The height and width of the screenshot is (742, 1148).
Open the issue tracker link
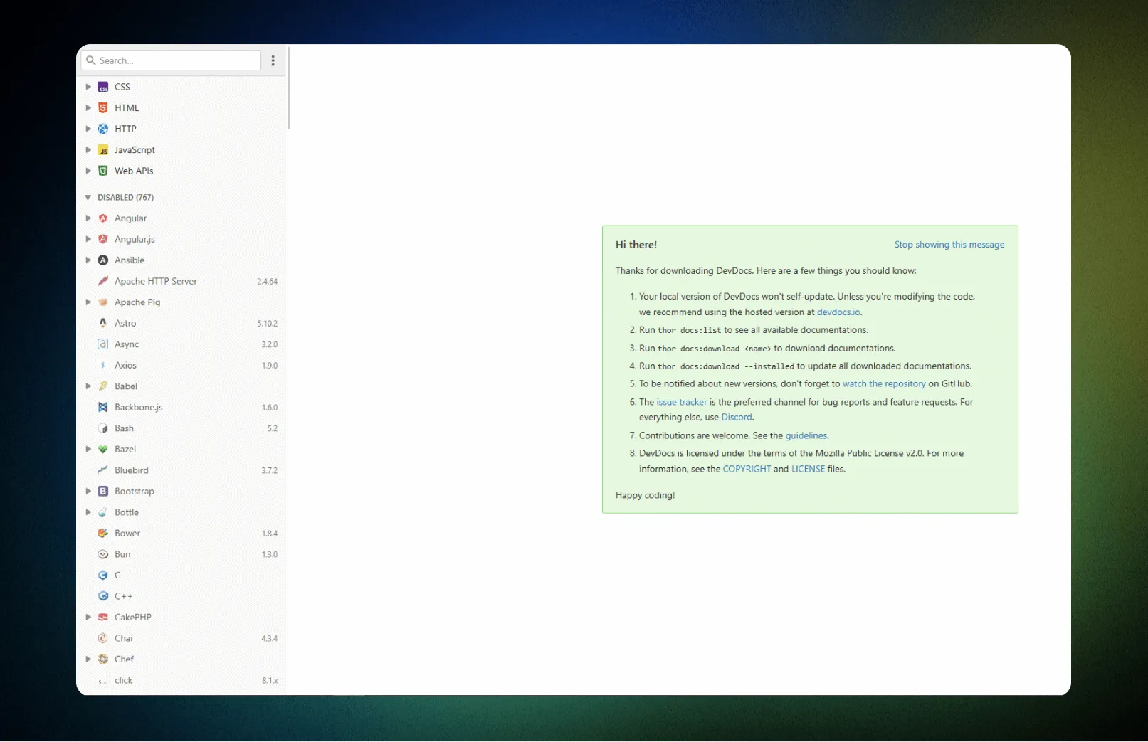(x=681, y=403)
